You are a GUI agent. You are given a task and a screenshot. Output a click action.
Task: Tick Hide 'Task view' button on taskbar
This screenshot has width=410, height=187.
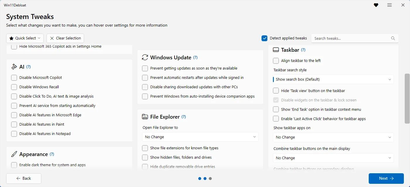click(x=276, y=91)
